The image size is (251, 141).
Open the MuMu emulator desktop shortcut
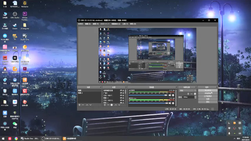pyautogui.click(x=5, y=38)
